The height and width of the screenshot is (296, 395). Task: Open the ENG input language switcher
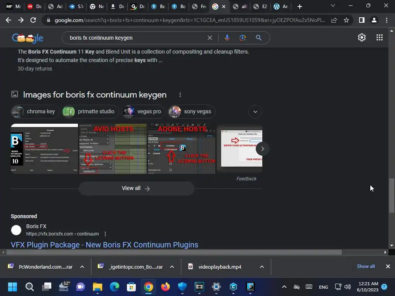(x=324, y=287)
